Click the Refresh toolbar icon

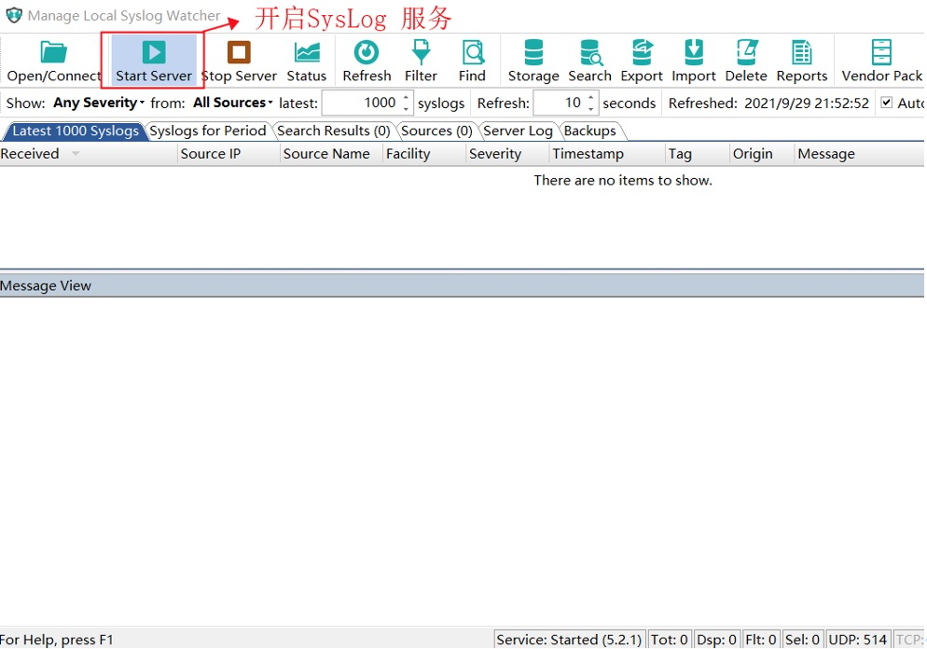(x=367, y=52)
